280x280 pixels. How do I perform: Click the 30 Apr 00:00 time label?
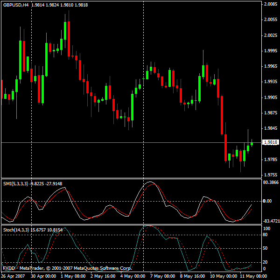point(43,276)
